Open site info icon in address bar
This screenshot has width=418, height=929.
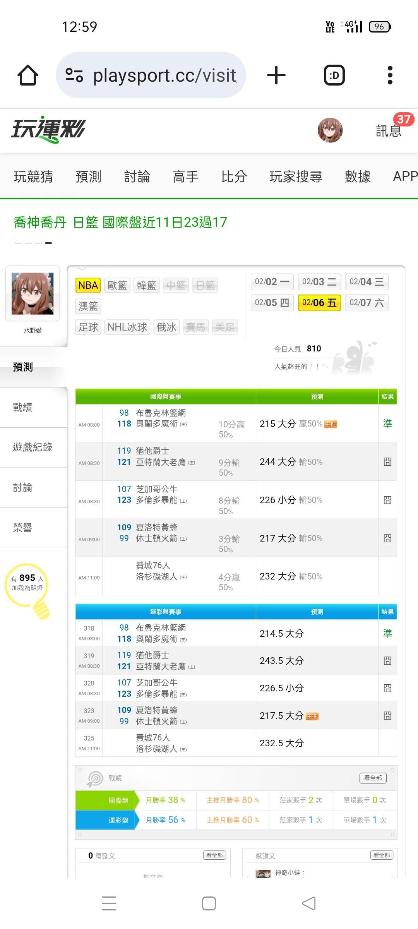tap(74, 75)
